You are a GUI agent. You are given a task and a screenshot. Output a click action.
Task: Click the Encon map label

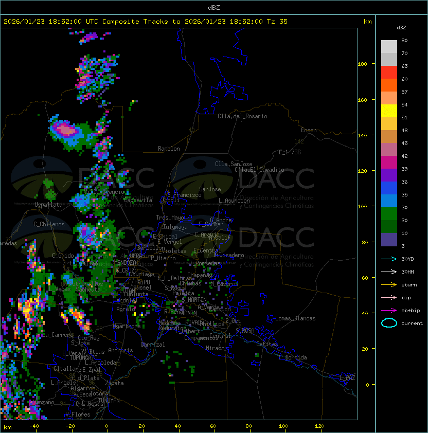click(309, 130)
